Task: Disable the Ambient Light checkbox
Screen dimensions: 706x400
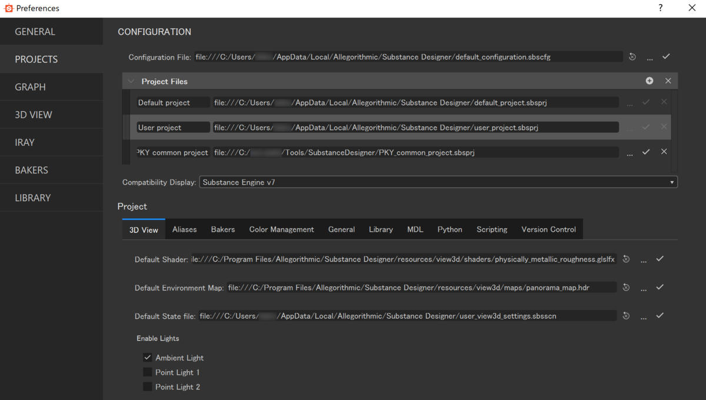Action: (148, 358)
